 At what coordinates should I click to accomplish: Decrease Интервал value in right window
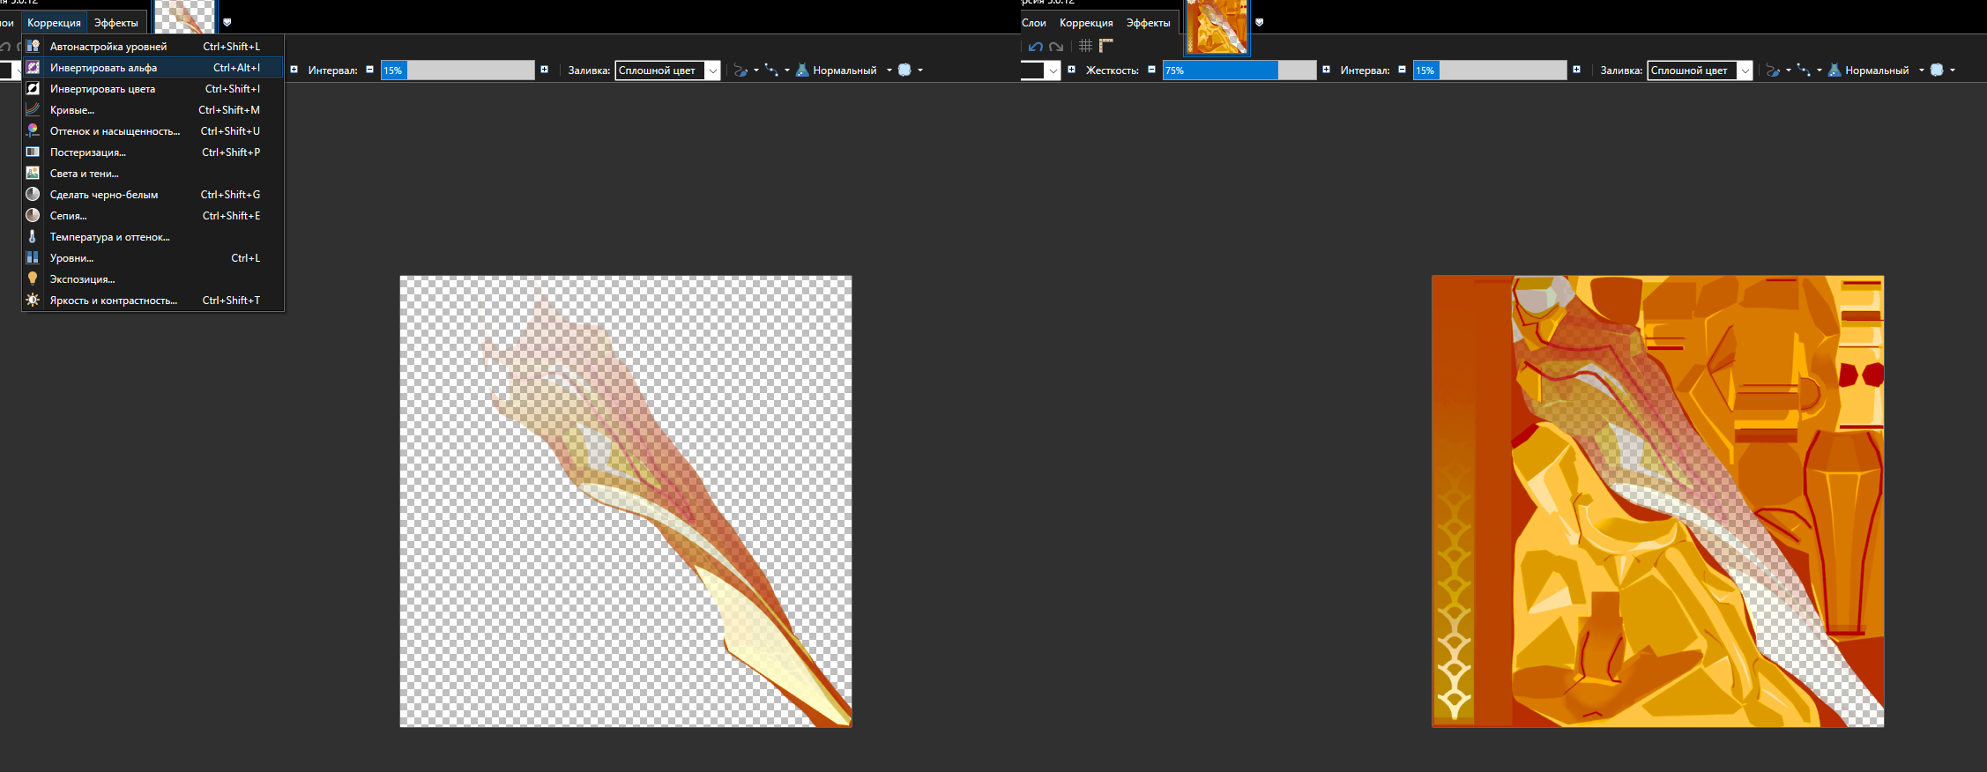1402,70
